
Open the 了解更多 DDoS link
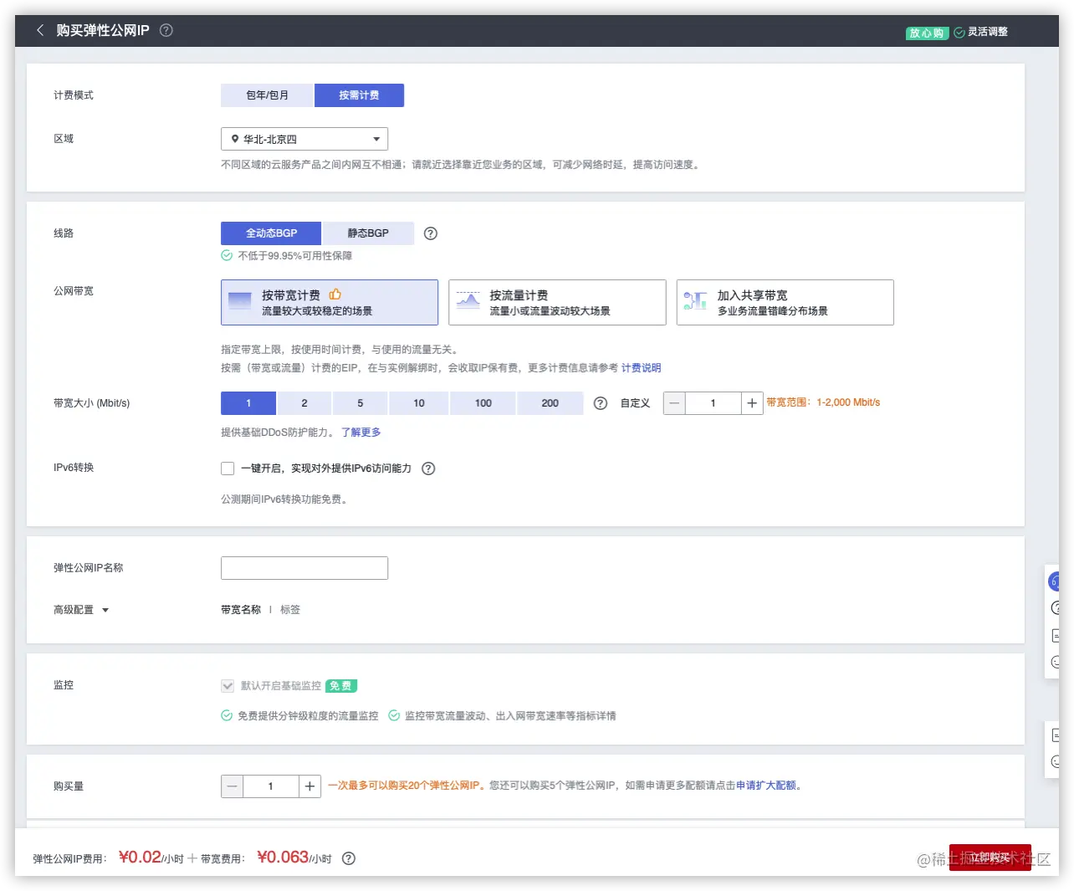coord(361,433)
